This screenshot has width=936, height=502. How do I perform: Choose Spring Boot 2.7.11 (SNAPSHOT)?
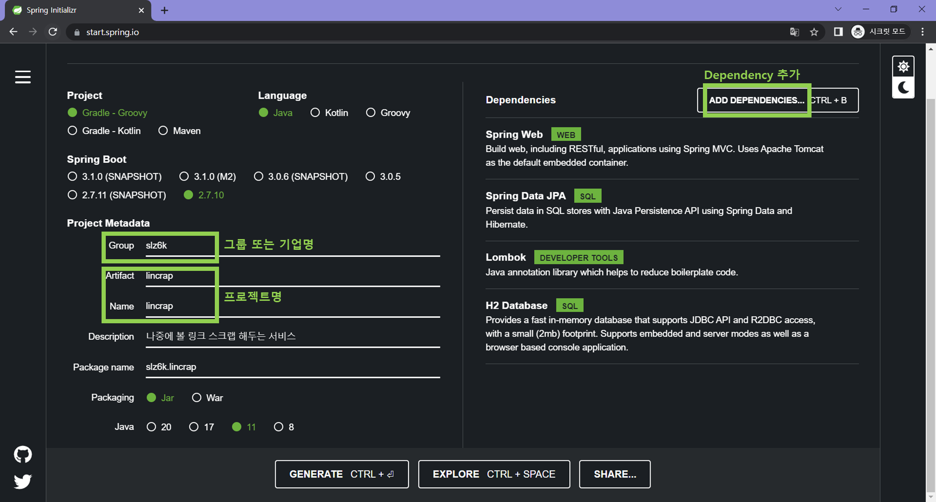pos(117,195)
